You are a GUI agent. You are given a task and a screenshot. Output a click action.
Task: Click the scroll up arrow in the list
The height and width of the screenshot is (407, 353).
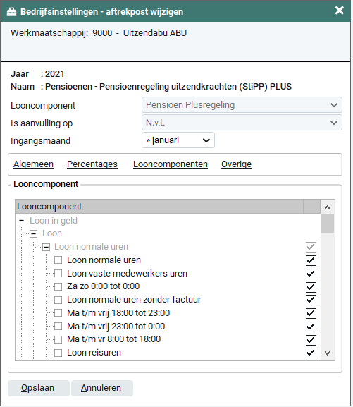coord(328,207)
